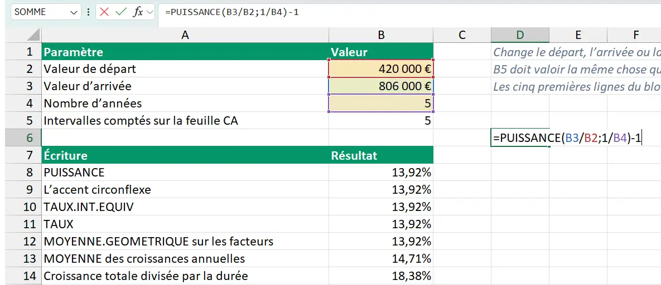Confirm the formula with the green checkmark
Viewport: 661px width, 285px height.
pyautogui.click(x=121, y=12)
